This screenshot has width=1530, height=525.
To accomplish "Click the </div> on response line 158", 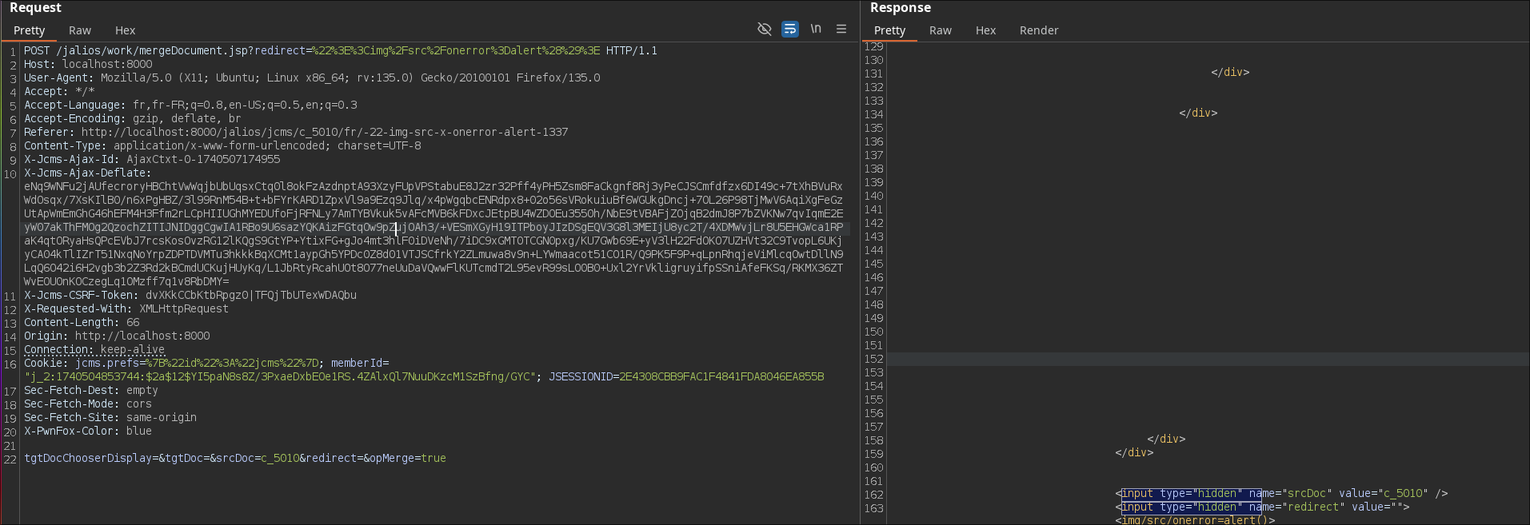I will coord(1166,439).
